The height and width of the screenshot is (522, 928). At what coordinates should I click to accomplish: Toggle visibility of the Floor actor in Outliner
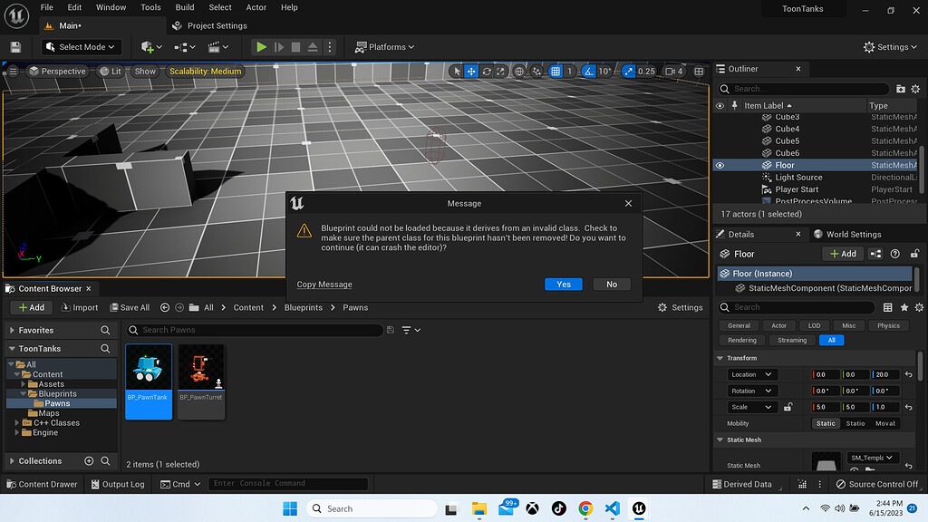(x=719, y=165)
